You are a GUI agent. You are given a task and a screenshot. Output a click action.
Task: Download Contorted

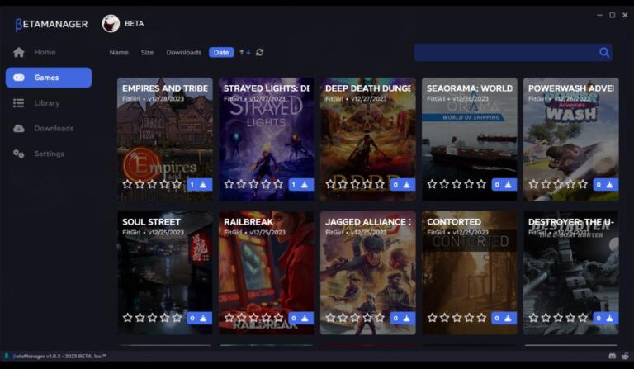[x=504, y=318]
